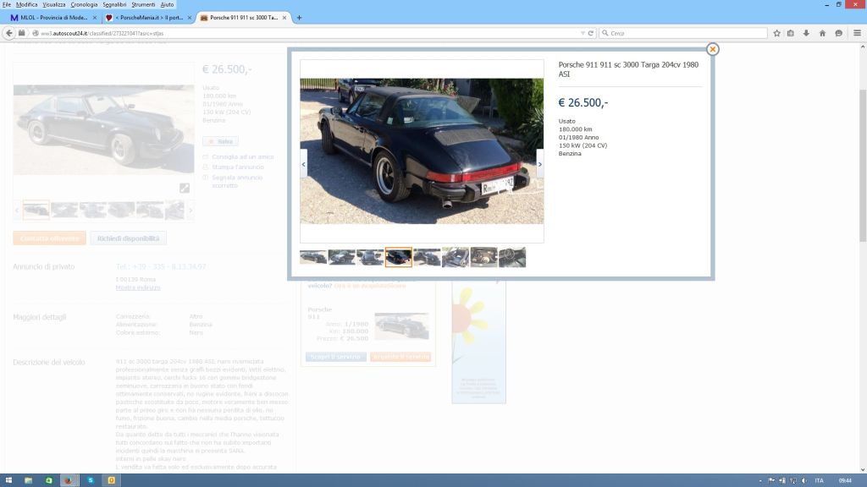Image resolution: width=867 pixels, height=487 pixels.
Task: Select eighth thumbnail showing steering wheel
Action: pyautogui.click(x=512, y=257)
